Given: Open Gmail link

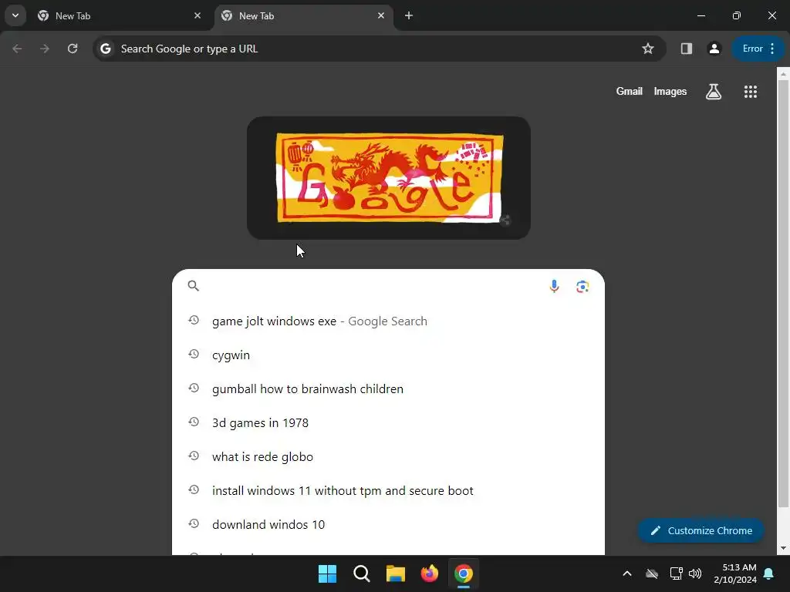Looking at the screenshot, I should click(x=630, y=91).
